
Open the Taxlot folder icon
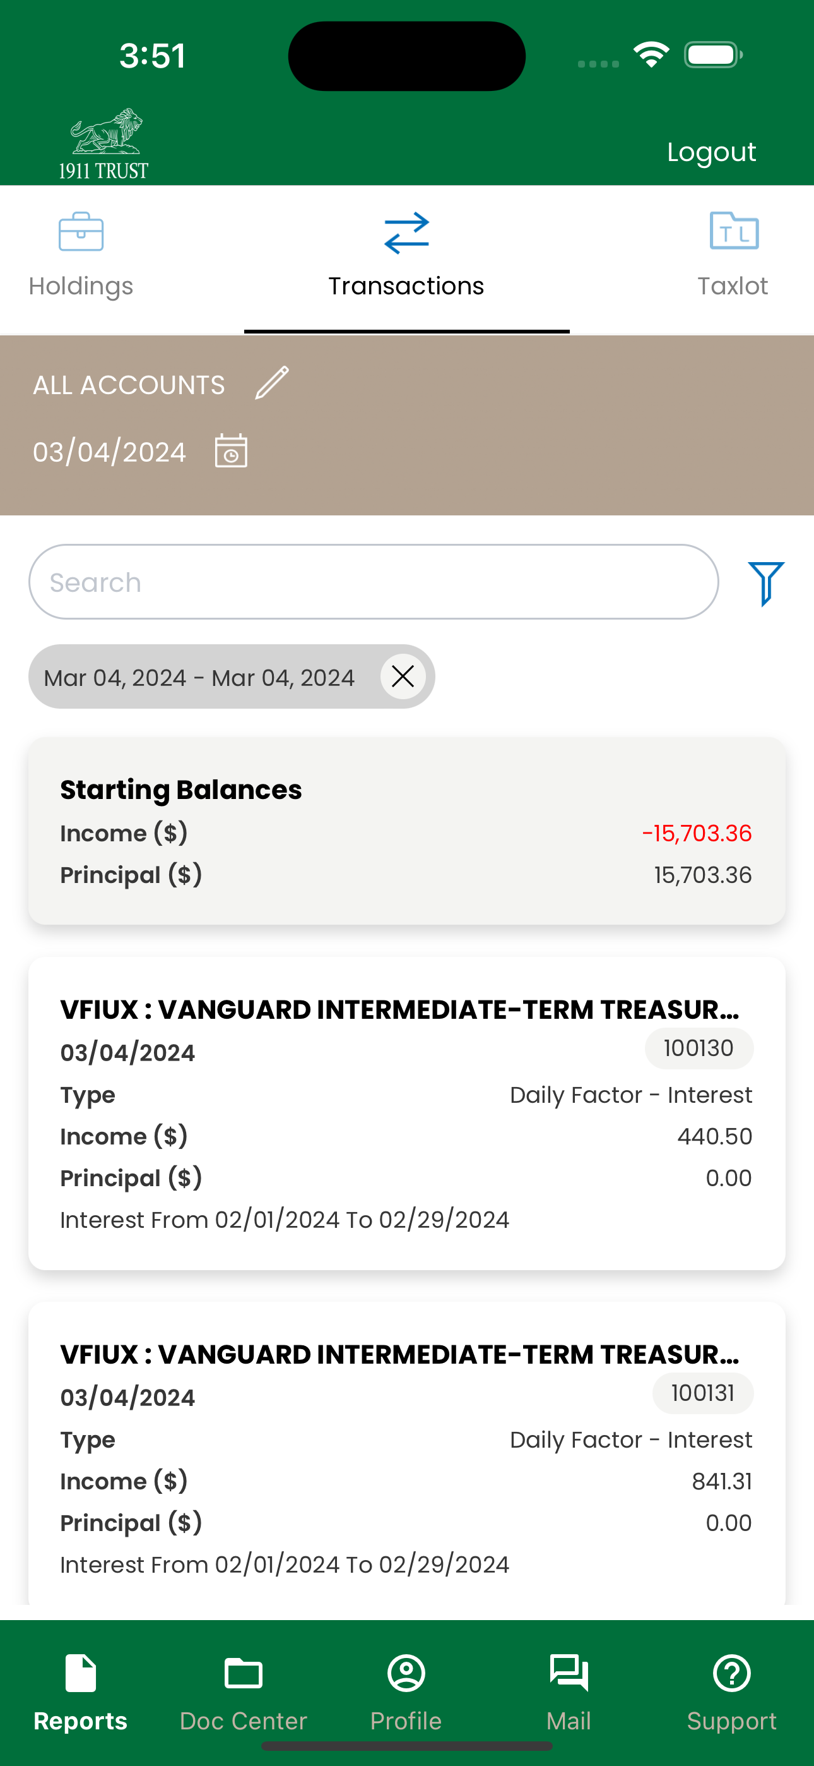(733, 231)
